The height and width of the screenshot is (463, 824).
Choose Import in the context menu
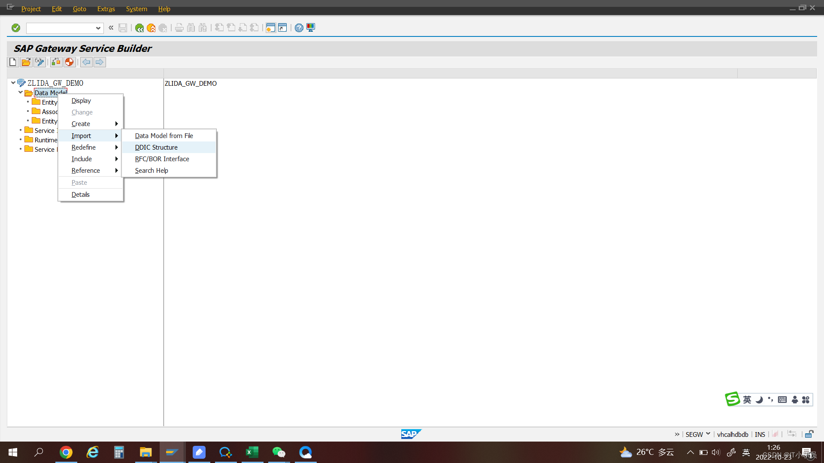pyautogui.click(x=91, y=136)
